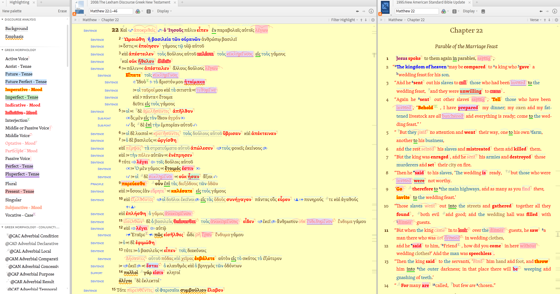
Task: Select Aorist - Tense highlight style
Action: [18, 66]
